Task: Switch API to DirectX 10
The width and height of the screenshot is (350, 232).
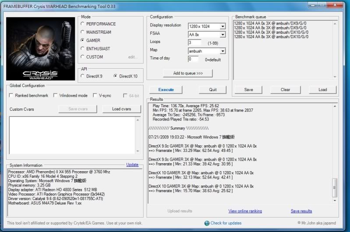Action: coord(115,76)
